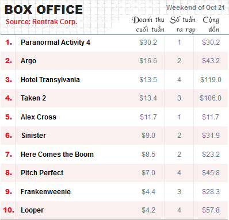Select the Frankenweenie movie title

(45, 192)
